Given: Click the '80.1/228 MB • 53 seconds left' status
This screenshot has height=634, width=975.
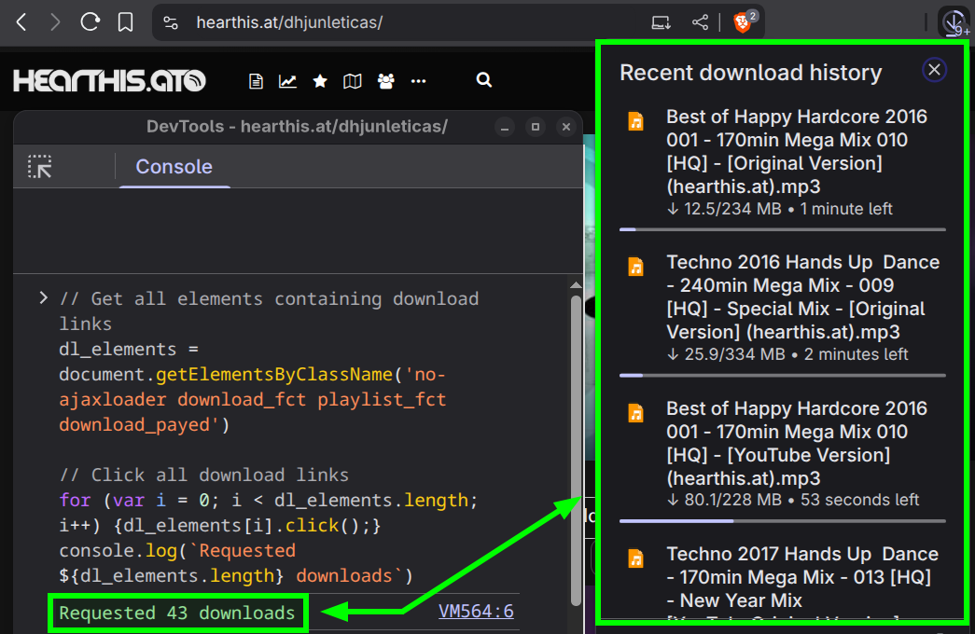Looking at the screenshot, I should pyautogui.click(x=793, y=500).
